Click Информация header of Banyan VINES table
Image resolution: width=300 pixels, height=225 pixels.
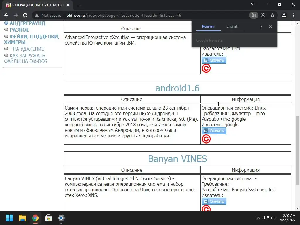click(x=246, y=170)
